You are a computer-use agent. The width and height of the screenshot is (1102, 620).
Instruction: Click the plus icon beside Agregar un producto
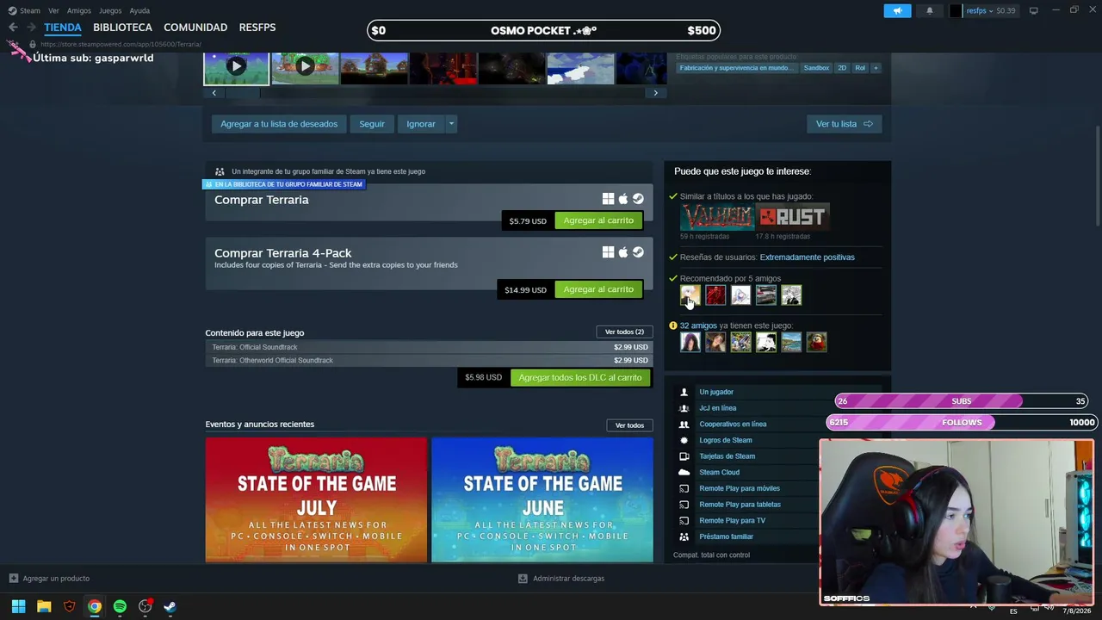(x=13, y=579)
